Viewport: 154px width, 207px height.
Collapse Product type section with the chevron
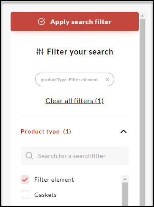[x=124, y=131]
